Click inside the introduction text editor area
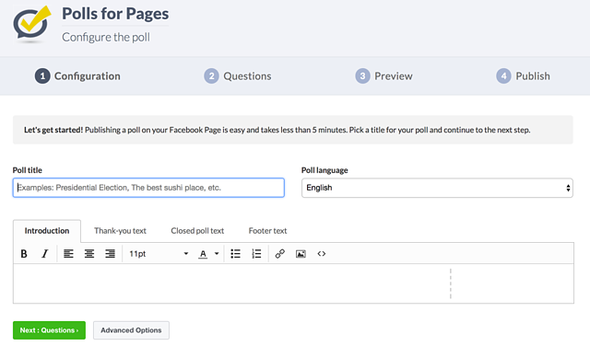590x346 pixels. pyautogui.click(x=293, y=283)
